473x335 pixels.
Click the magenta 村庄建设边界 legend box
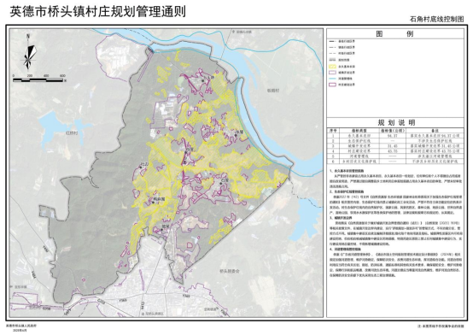[x=332, y=85]
